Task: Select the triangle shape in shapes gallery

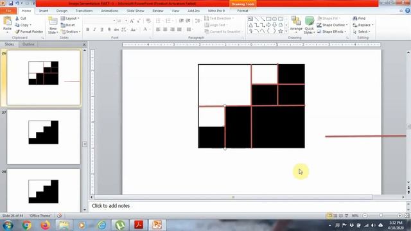Action: [x=250, y=25]
